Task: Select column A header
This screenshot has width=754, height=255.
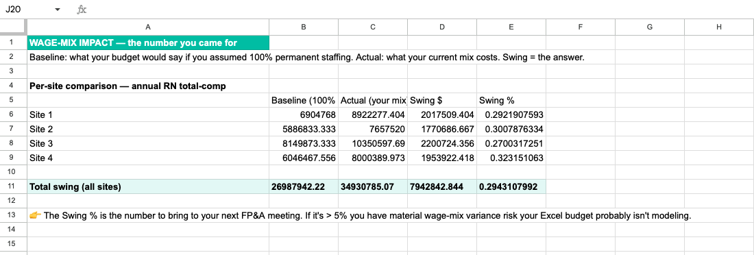Action: (147, 27)
